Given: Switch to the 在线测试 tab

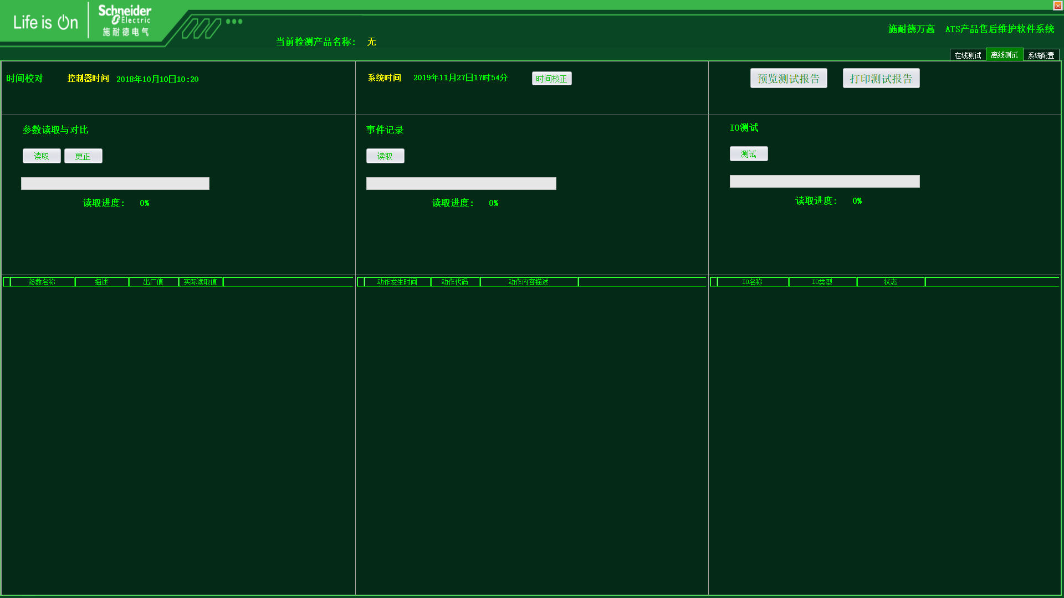Looking at the screenshot, I should (968, 55).
